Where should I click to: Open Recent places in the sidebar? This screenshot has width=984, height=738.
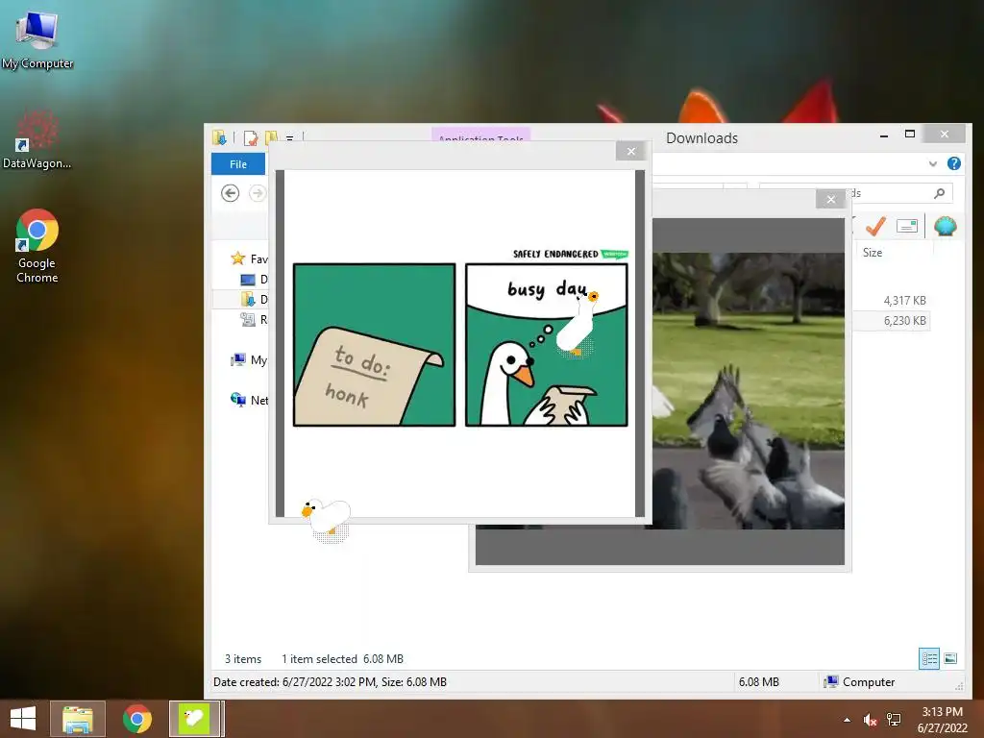click(x=254, y=319)
